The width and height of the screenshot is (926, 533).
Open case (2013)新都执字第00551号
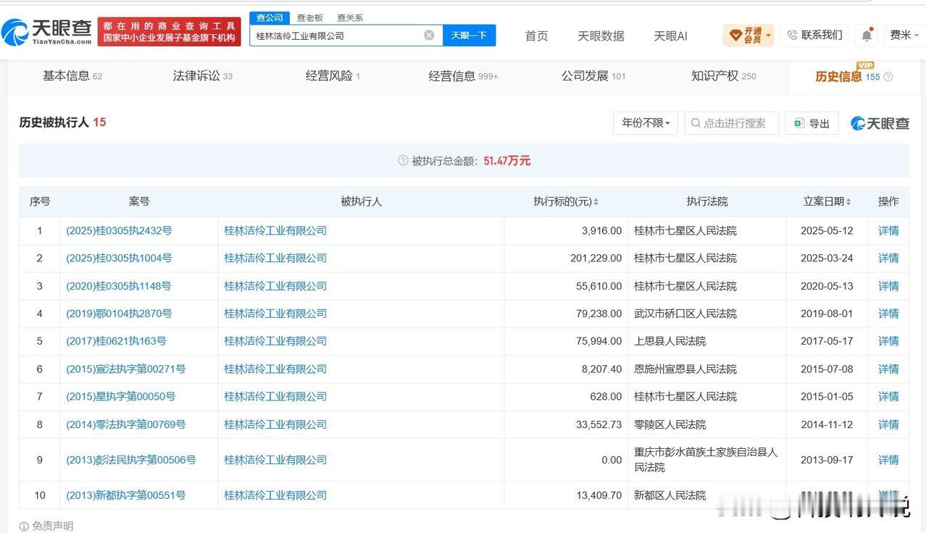[125, 495]
